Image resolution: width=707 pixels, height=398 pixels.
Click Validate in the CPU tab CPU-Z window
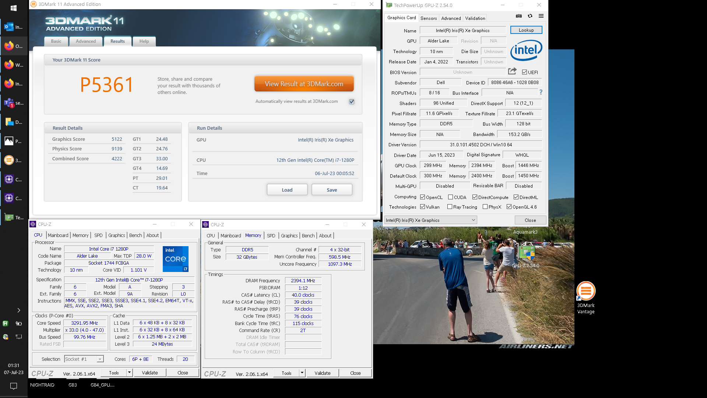click(150, 373)
